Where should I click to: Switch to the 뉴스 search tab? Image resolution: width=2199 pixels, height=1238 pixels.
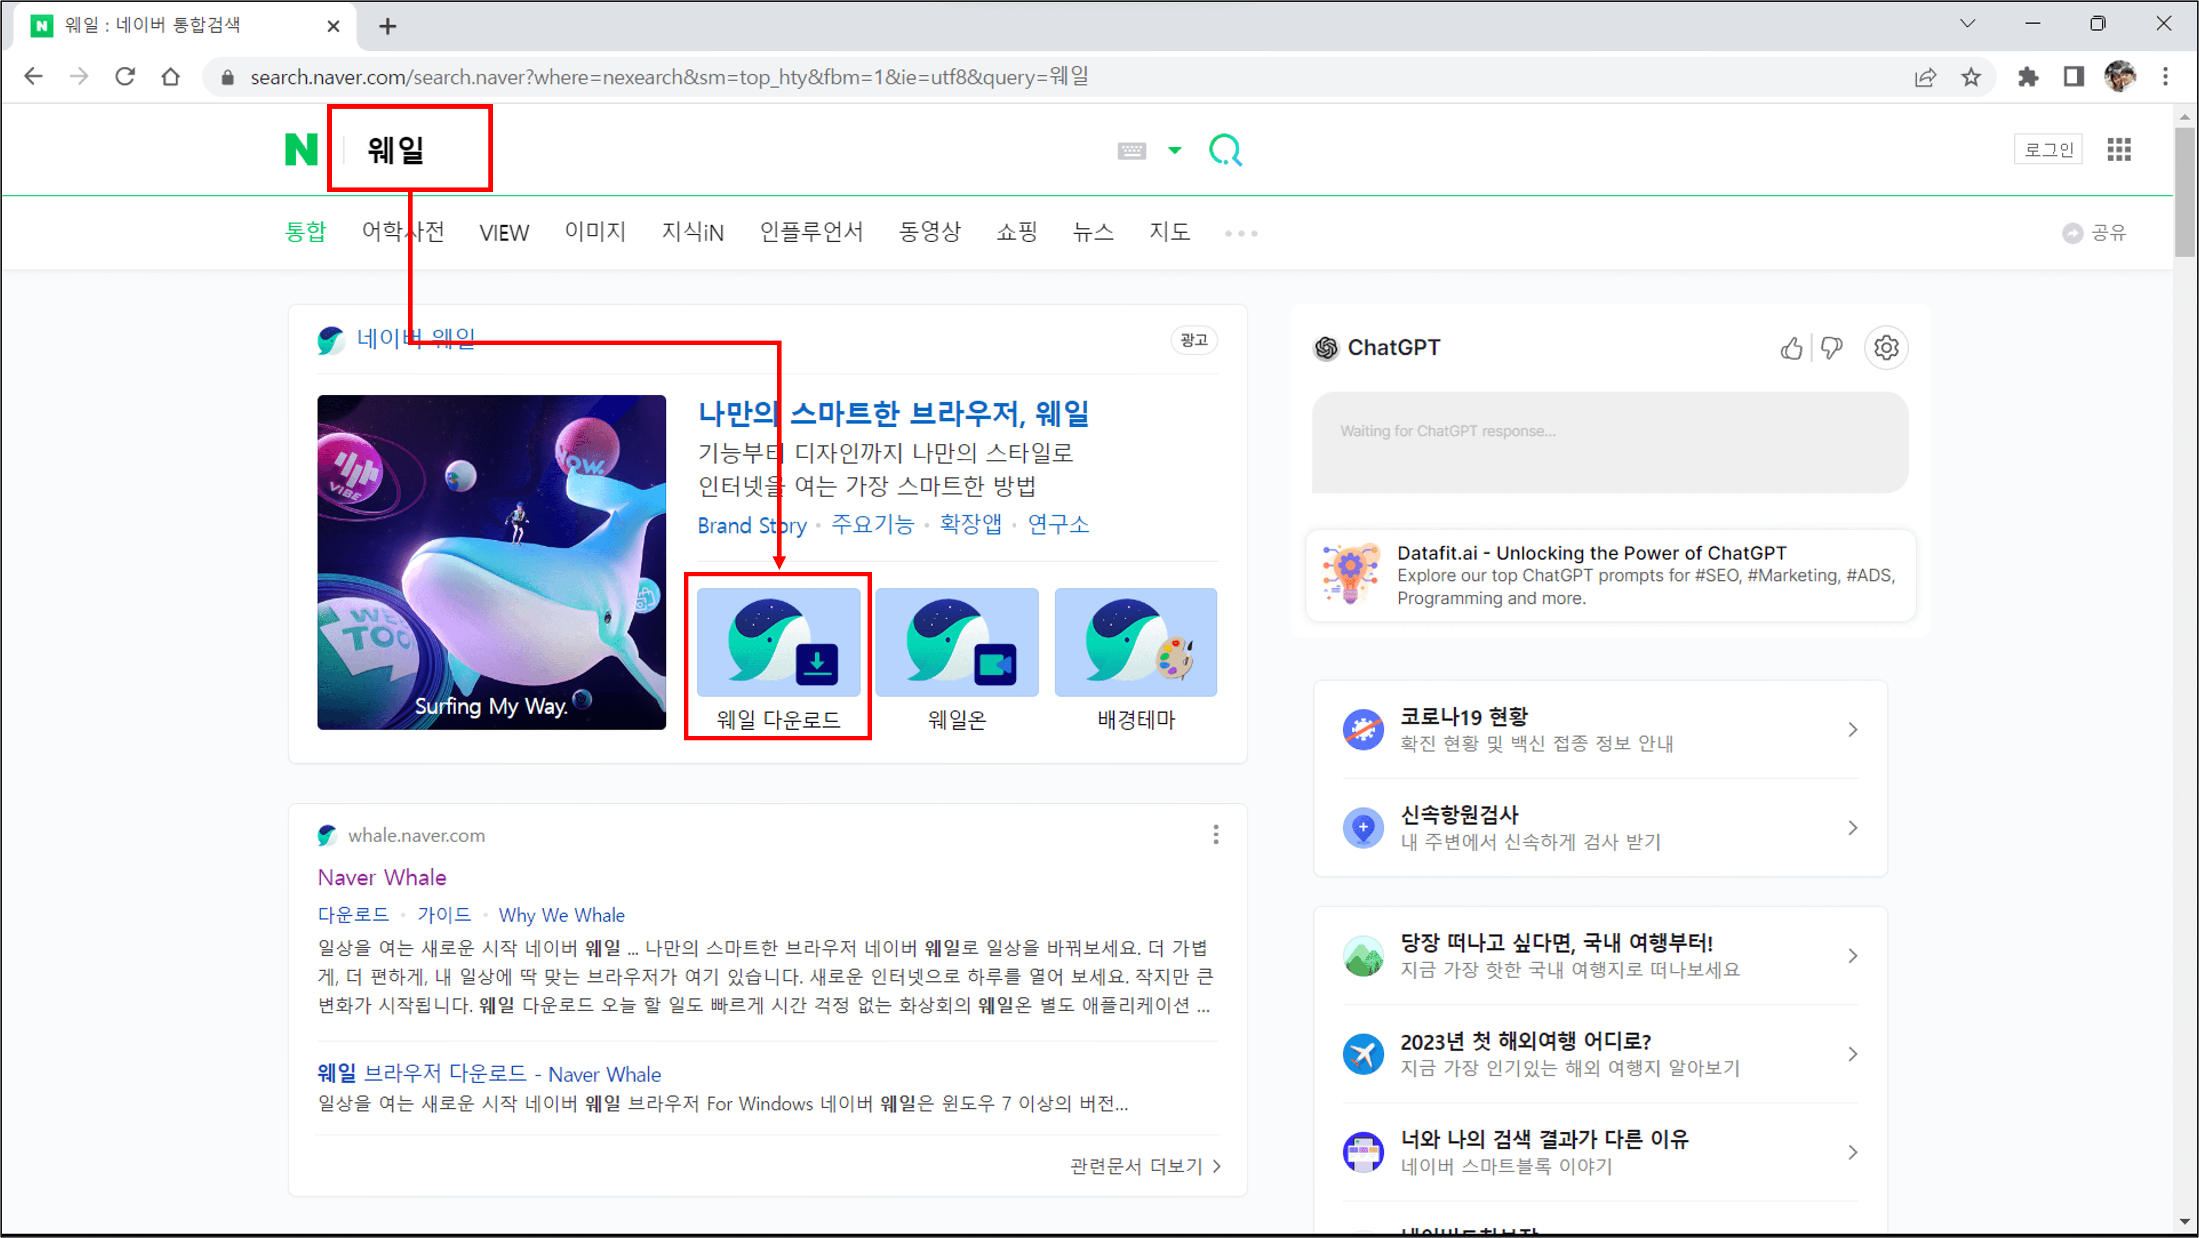(1093, 232)
